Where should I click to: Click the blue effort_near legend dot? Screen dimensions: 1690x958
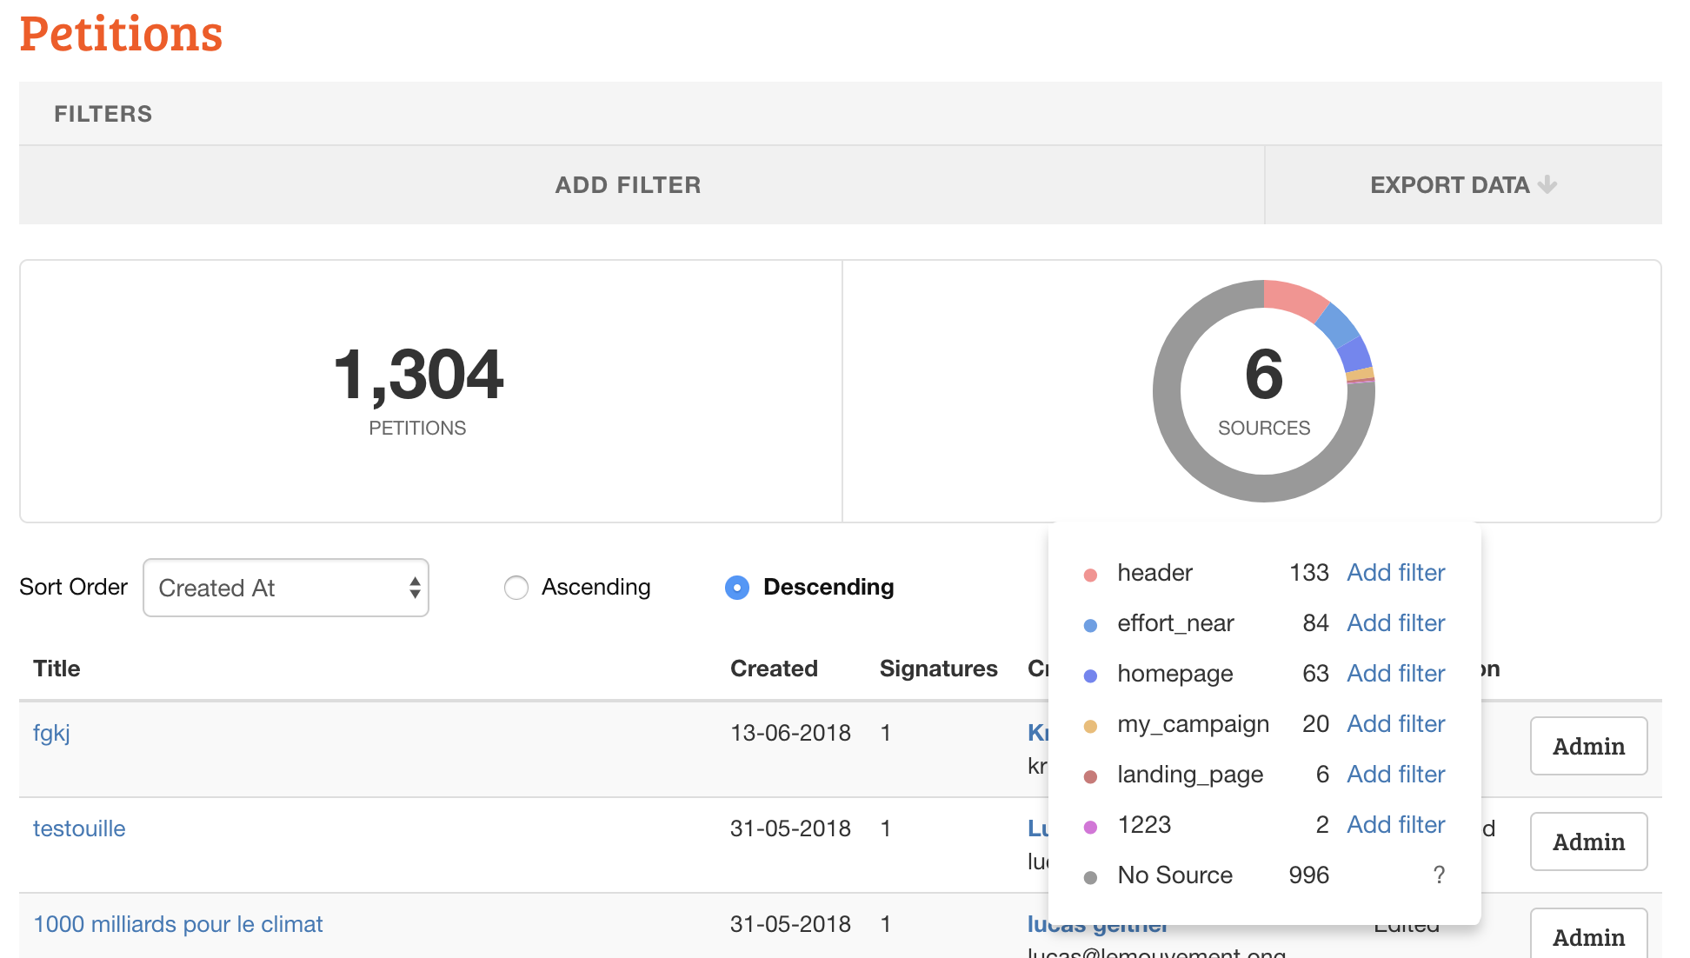(x=1090, y=625)
